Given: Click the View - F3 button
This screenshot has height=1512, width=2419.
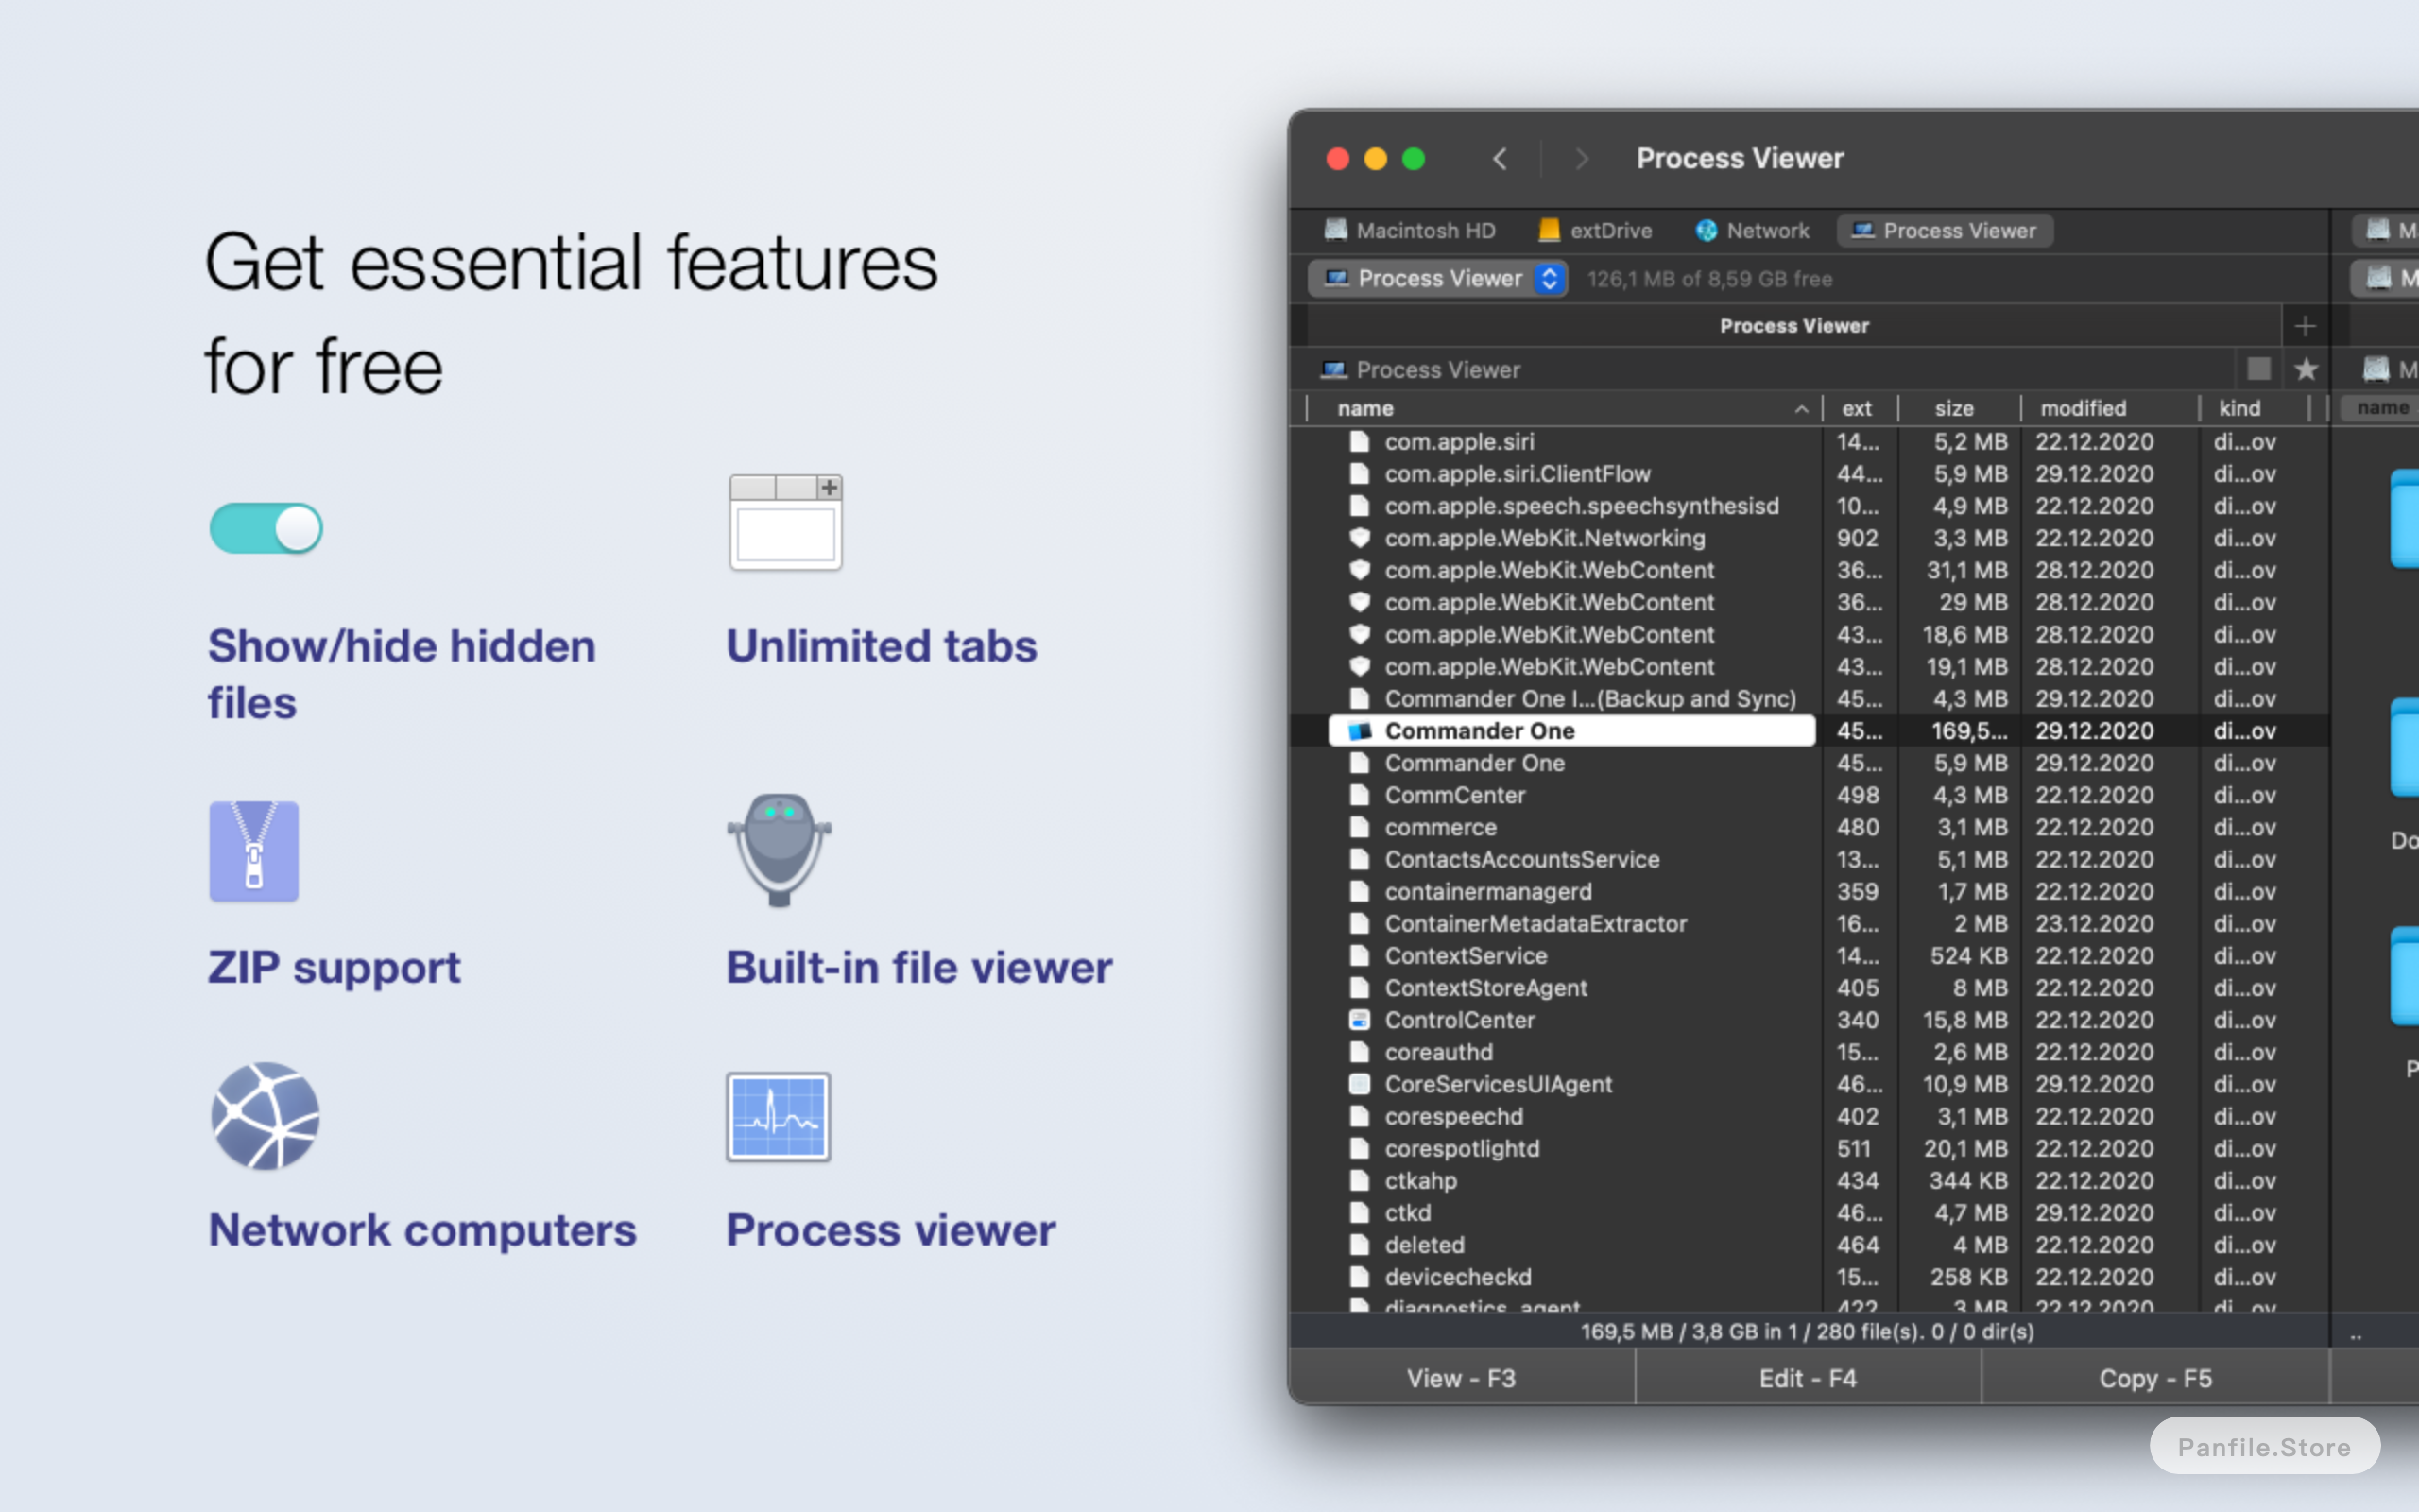Looking at the screenshot, I should pos(1462,1378).
